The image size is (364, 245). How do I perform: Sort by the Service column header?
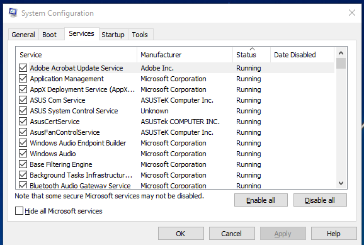77,55
